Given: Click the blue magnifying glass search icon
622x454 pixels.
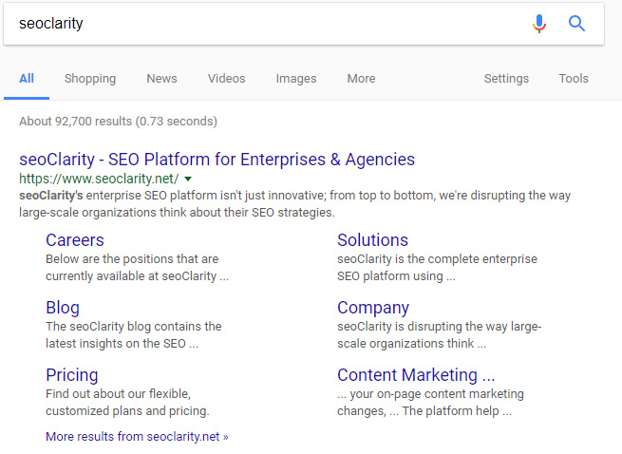Looking at the screenshot, I should point(576,24).
